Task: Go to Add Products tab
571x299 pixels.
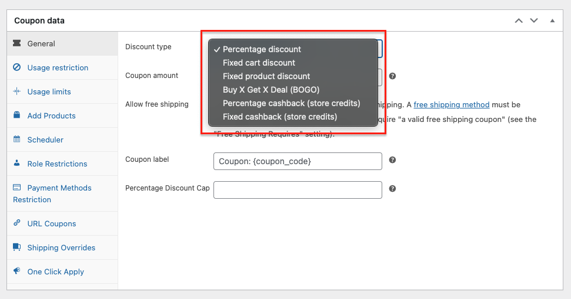Action: pos(62,115)
